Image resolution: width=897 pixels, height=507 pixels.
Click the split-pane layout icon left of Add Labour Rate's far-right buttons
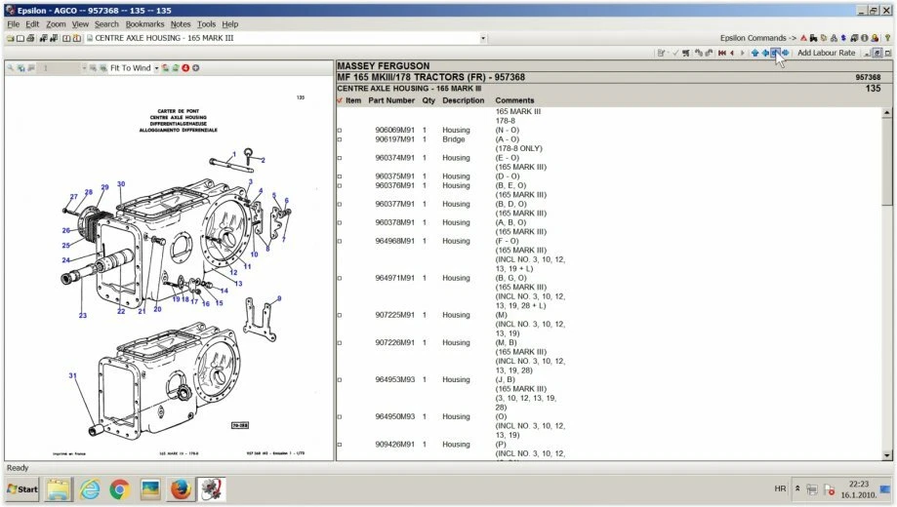877,53
